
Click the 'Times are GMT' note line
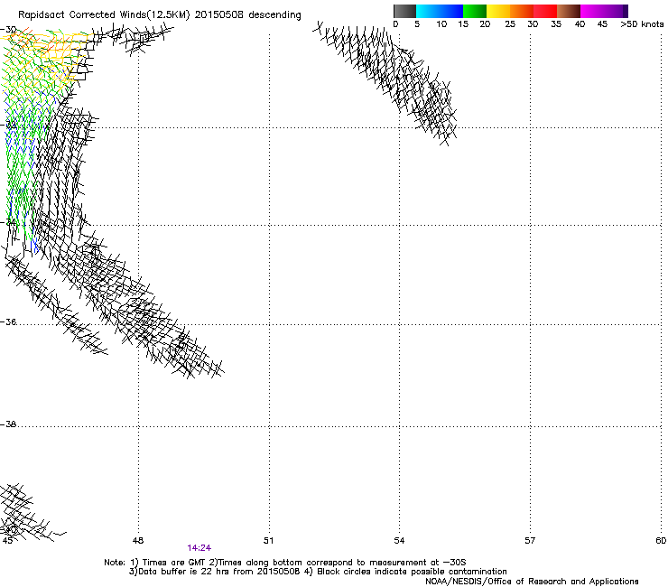pyautogui.click(x=285, y=563)
